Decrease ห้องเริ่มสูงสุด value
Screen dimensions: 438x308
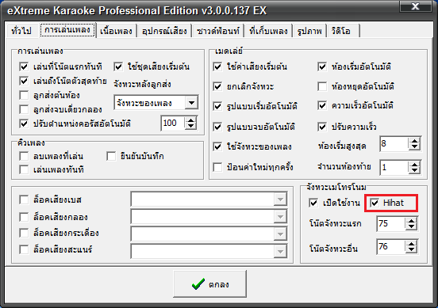414,147
